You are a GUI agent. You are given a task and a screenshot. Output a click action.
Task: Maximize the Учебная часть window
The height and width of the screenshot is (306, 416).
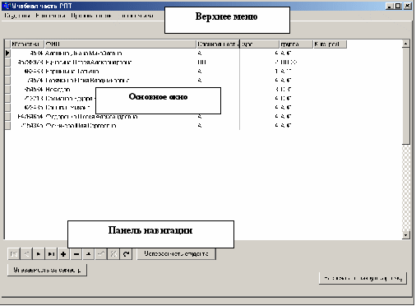399,6
